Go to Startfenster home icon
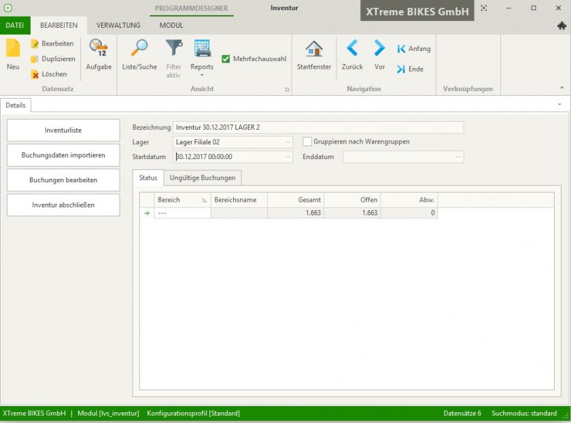The image size is (571, 423). (x=314, y=49)
